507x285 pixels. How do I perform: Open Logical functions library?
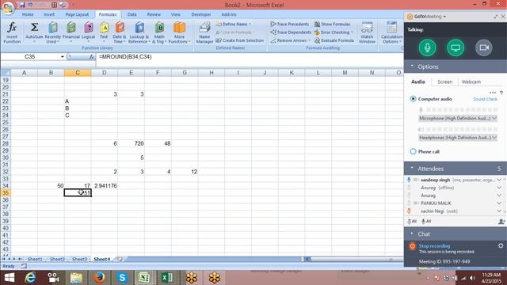88,32
